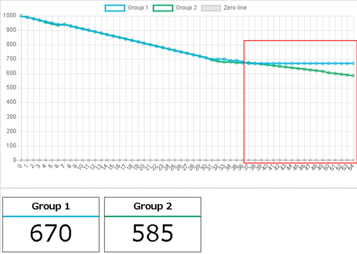Click the 1000 label on the y-axis
357x254 pixels.
click(x=9, y=16)
